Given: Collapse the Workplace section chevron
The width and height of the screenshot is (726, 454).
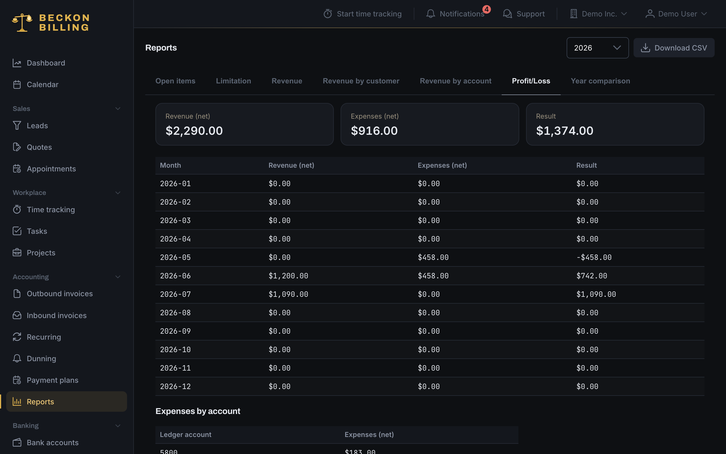Looking at the screenshot, I should point(118,193).
